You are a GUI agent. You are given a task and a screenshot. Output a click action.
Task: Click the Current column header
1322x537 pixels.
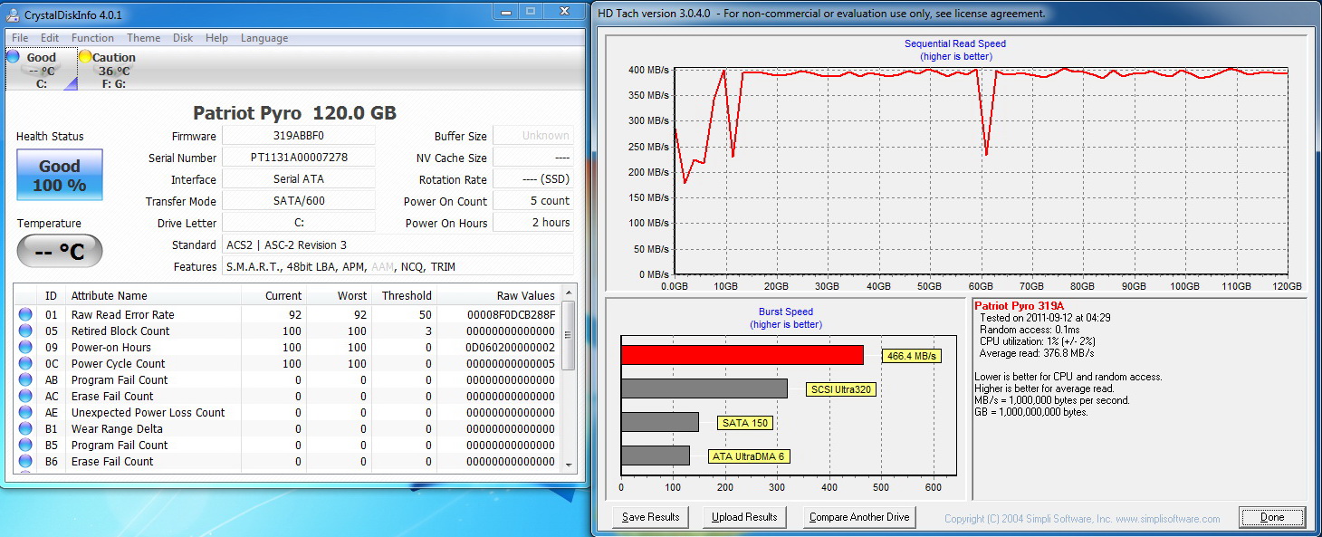pos(274,295)
